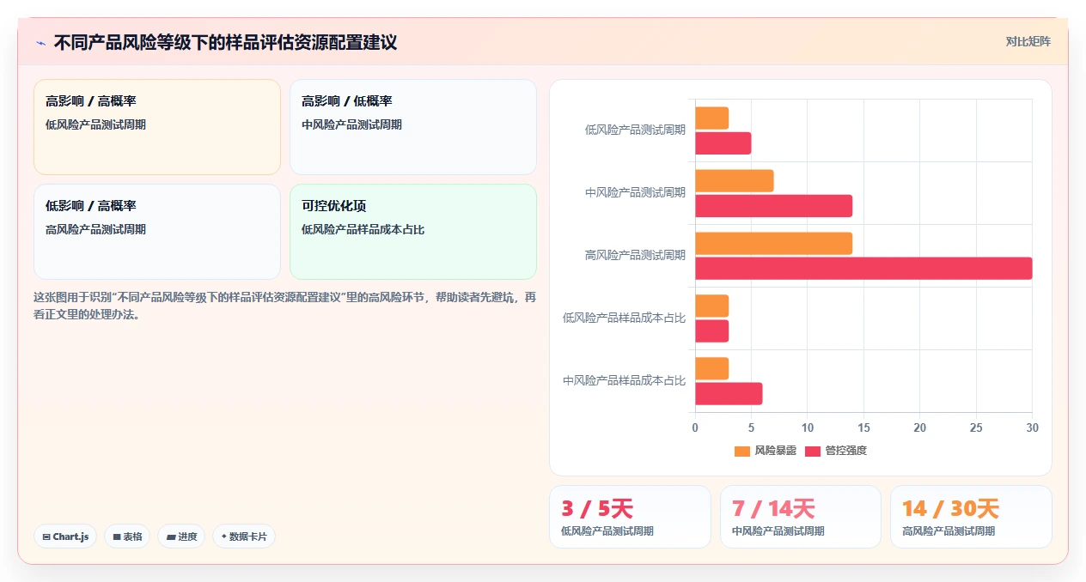The image size is (1086, 582).
Task: Click the orange bar for 高风险产品测试周期
Action: pyautogui.click(x=774, y=244)
